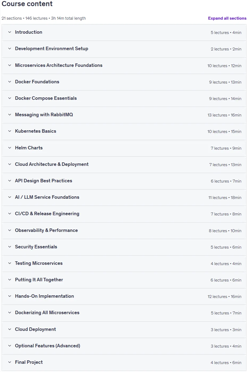
Task: Click 5 lectures • 7min on Dockerizing All Microservices
Action: tap(226, 313)
